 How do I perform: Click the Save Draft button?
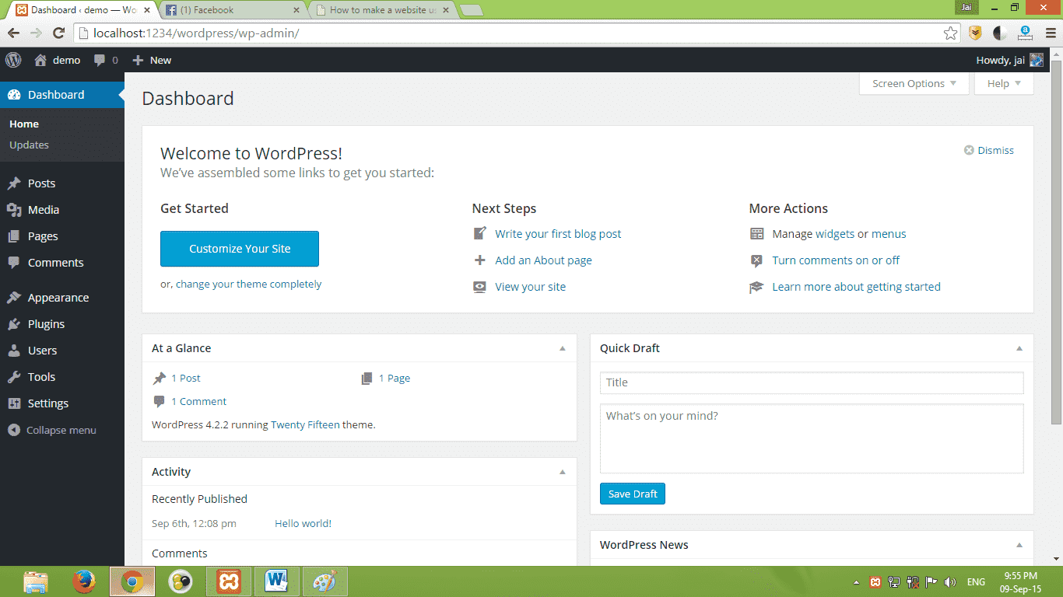633,494
